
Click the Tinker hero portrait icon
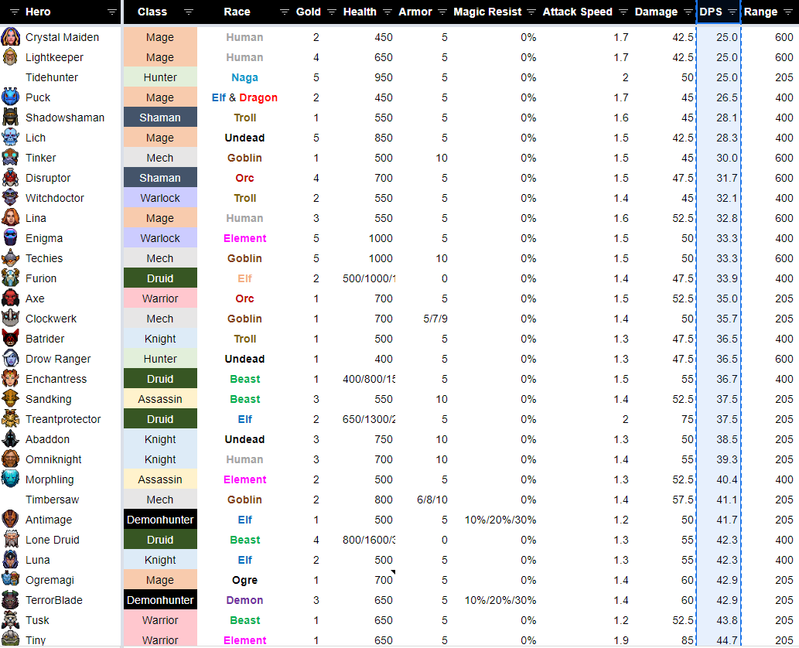10,158
